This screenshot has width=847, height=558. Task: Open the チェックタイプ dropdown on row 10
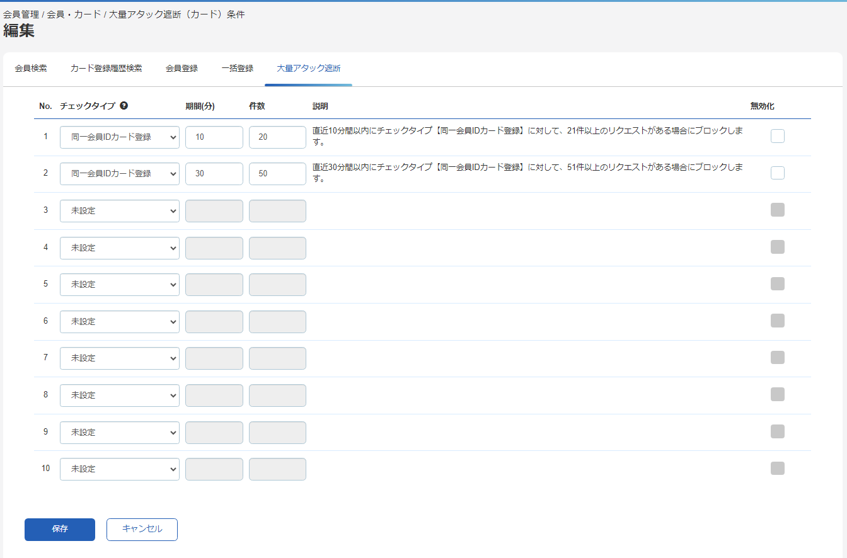click(x=119, y=469)
